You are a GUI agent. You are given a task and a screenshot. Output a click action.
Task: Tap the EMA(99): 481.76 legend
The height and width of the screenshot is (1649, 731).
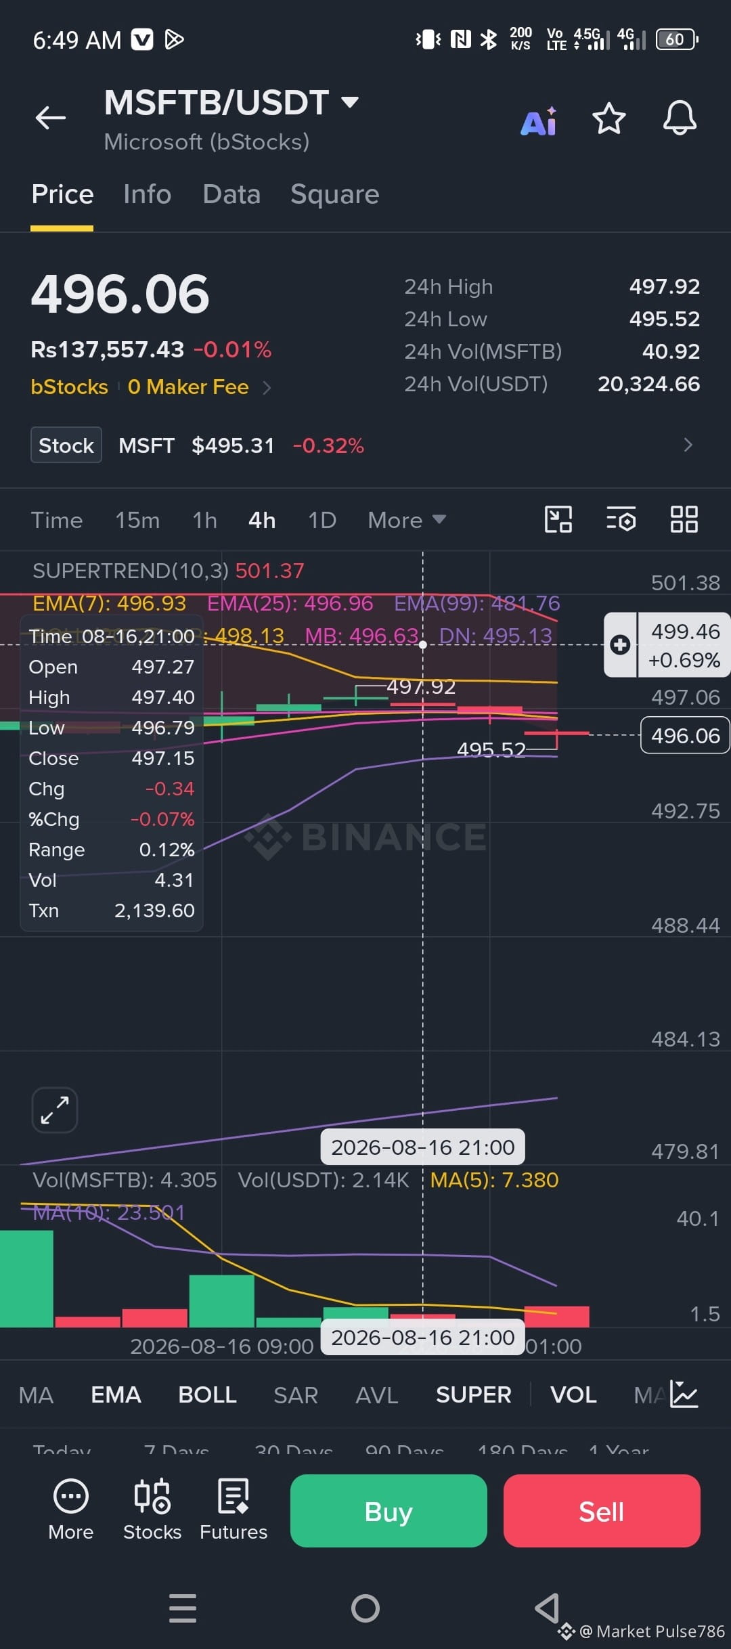[477, 603]
